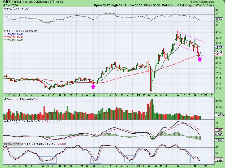Screen dimensions: 225x168
Task: Click the 12.42 stochastic value tag
Action: click(x=219, y=160)
